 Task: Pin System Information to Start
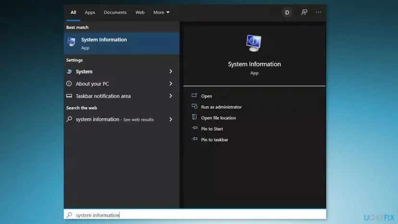212,129
